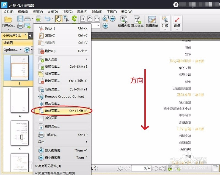Click the undo arrow icon
The width and height of the screenshot is (220, 175).
click(47, 18)
